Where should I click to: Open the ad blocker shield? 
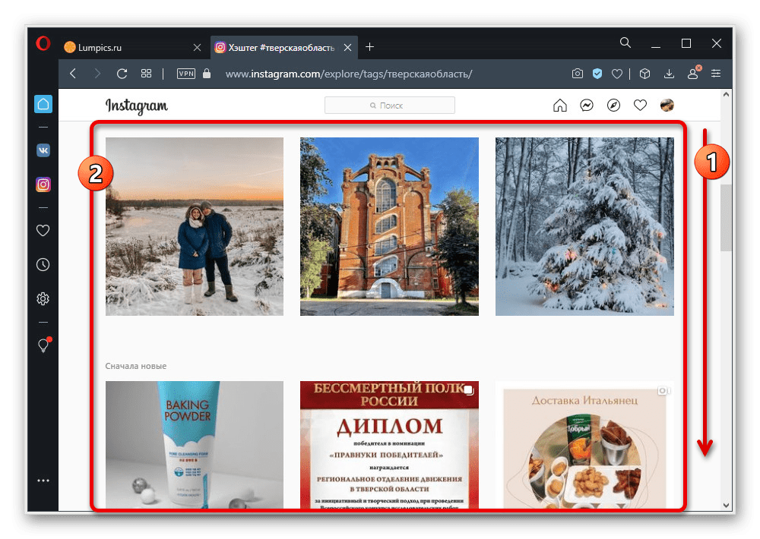pos(597,74)
